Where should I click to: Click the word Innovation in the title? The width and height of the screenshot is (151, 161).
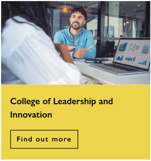coord(31,115)
